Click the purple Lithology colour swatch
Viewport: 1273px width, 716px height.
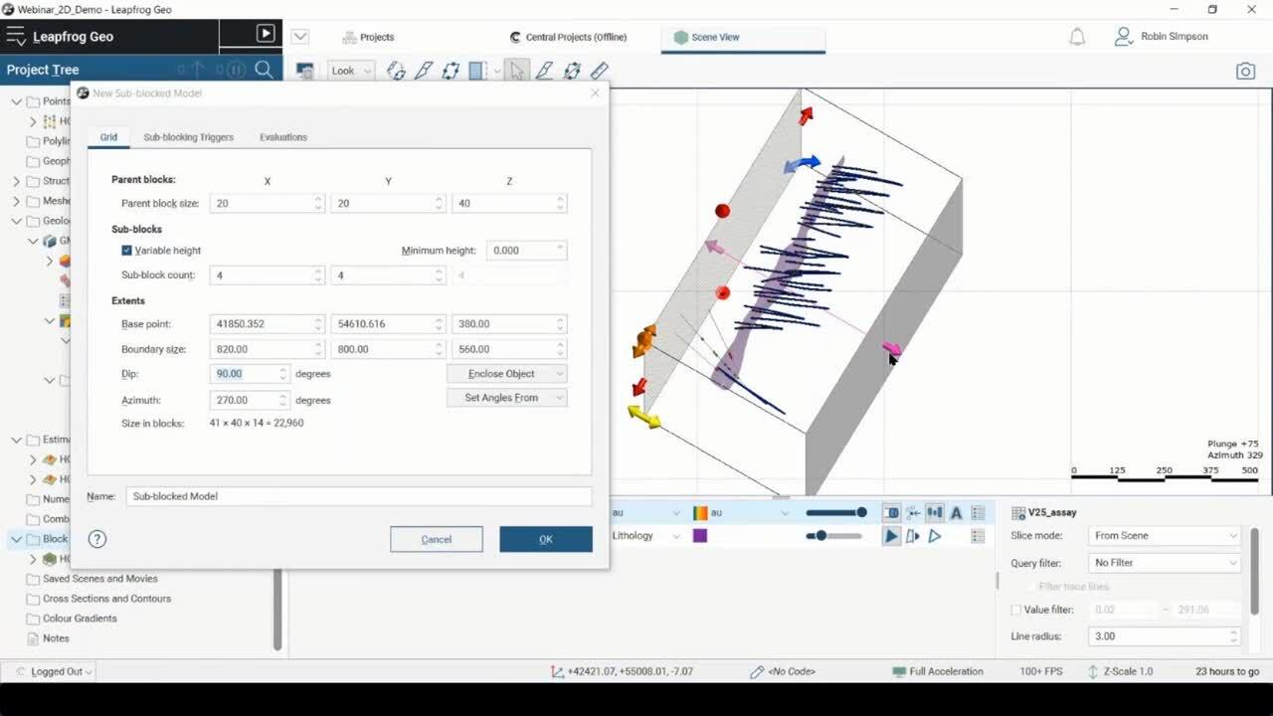(700, 536)
